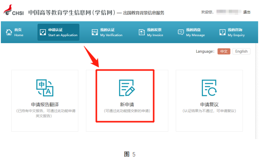This screenshot has height=160, width=259.
Task: Click the 申请报告翻译 translation icon
Action: click(x=45, y=88)
